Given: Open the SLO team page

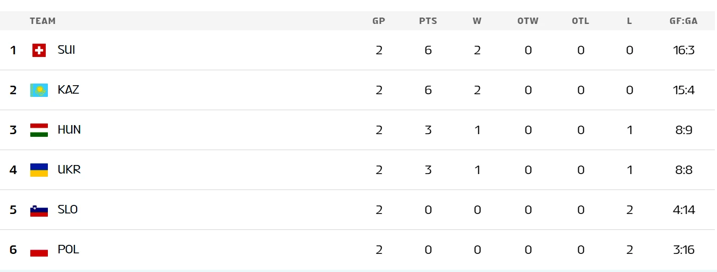Looking at the screenshot, I should [x=68, y=210].
